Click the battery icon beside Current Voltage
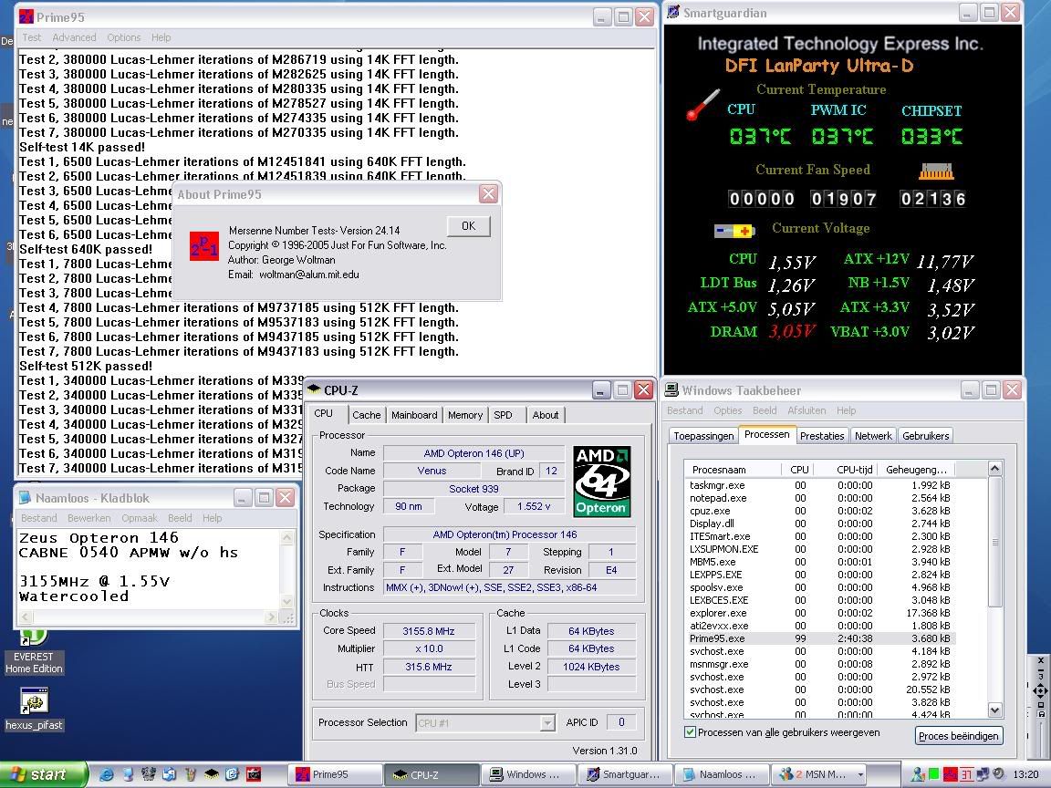The width and height of the screenshot is (1051, 788). point(734,231)
